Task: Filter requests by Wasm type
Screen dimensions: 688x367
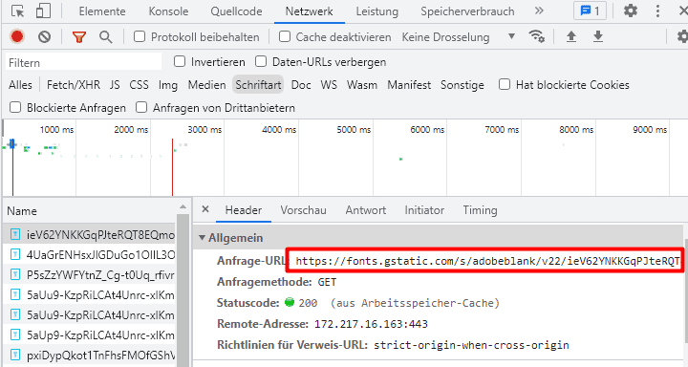Action: [x=362, y=85]
